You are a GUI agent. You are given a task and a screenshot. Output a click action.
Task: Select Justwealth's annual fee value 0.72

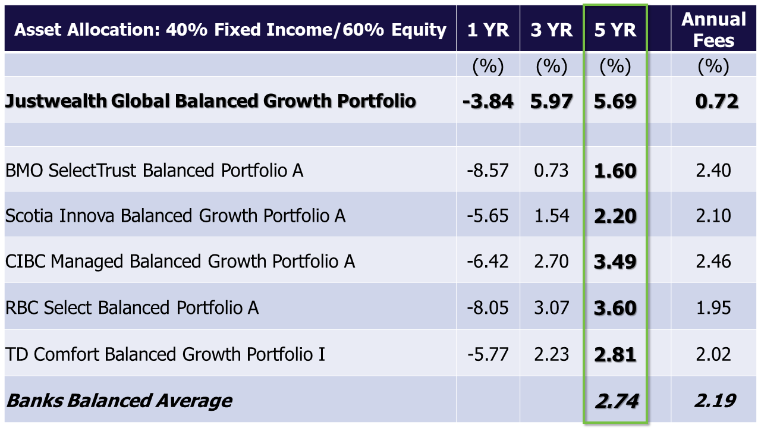(x=717, y=101)
